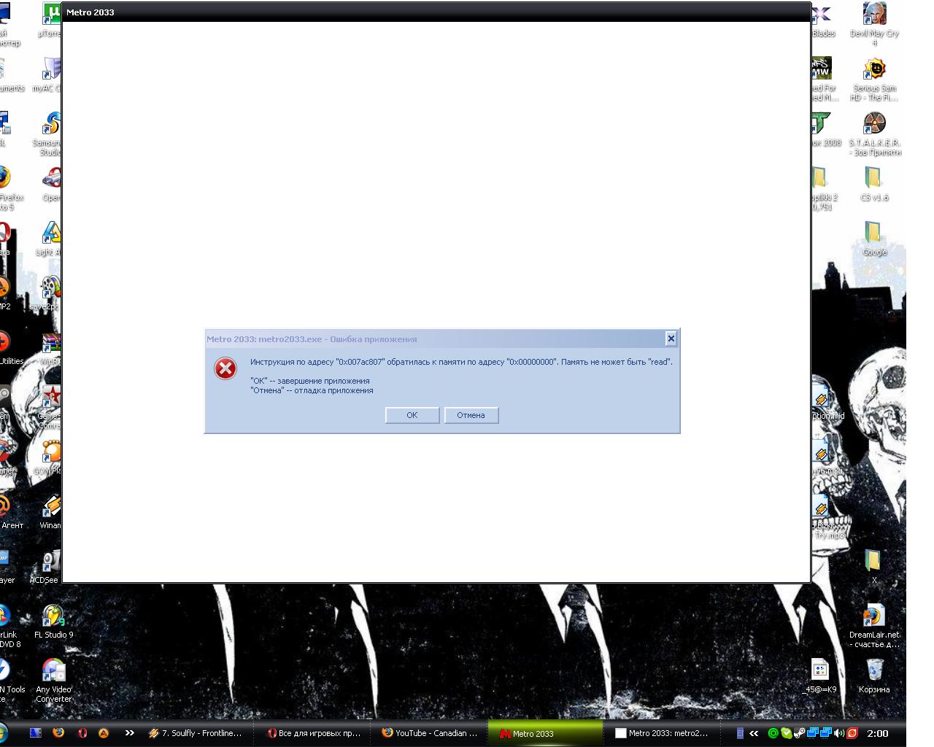Image resolution: width=934 pixels, height=747 pixels.
Task: Launch Firefox from quick launch bar
Action: pyautogui.click(x=58, y=732)
